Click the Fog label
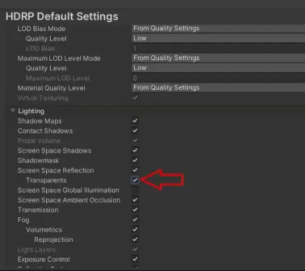This screenshot has height=271, width=305. 23,220
